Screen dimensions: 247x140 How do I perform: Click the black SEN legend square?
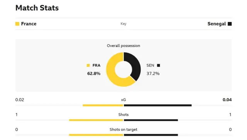pyautogui.click(x=159, y=65)
